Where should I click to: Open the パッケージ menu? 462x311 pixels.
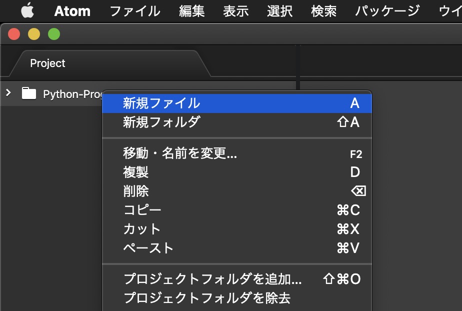387,11
